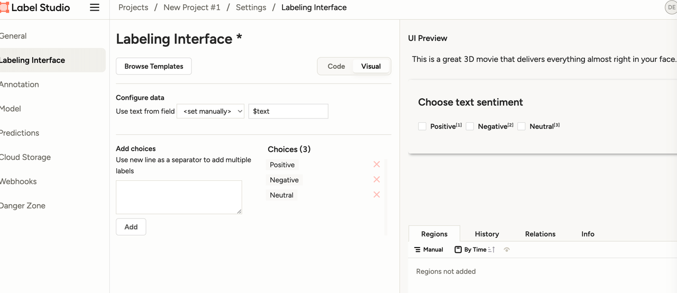Remove the Positive choice with its red X
This screenshot has width=677, height=293.
pos(377,164)
